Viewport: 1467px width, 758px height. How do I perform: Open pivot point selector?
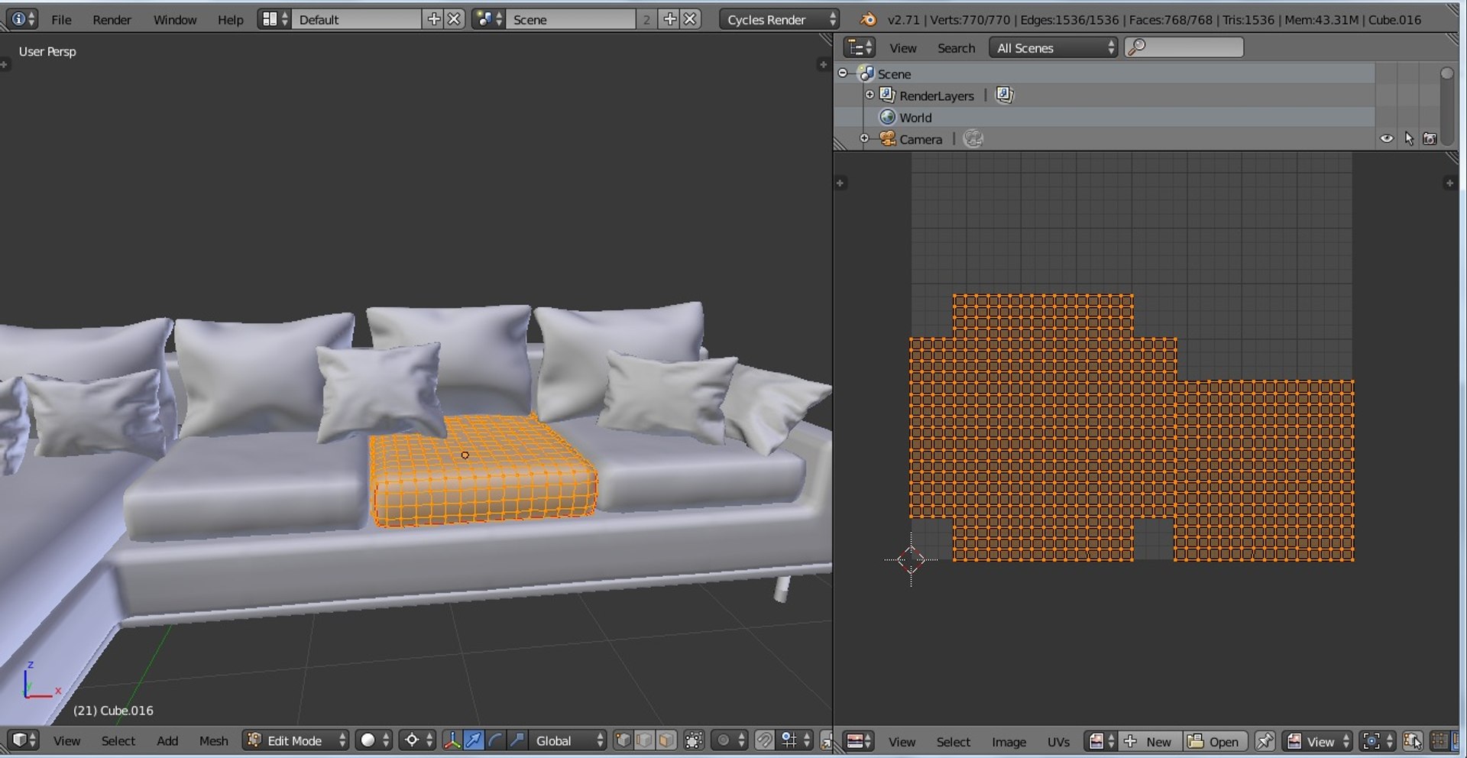click(x=418, y=740)
